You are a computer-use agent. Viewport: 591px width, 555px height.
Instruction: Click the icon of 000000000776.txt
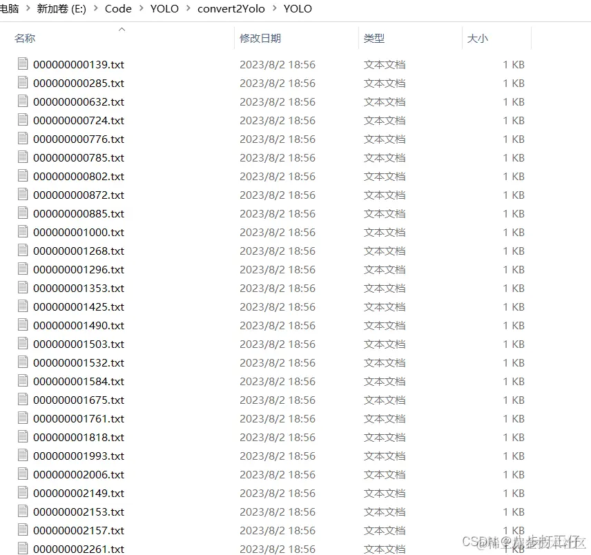click(23, 138)
